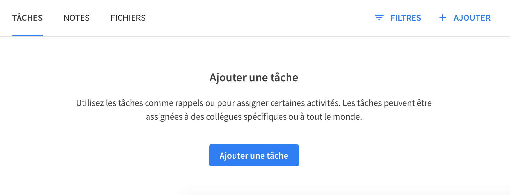The image size is (510, 195).
Task: Switch to the NOTES tab
Action: pyautogui.click(x=77, y=18)
